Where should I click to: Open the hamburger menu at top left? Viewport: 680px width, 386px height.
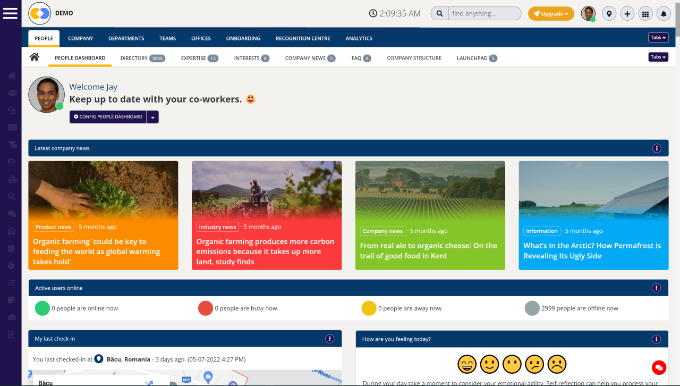click(11, 13)
